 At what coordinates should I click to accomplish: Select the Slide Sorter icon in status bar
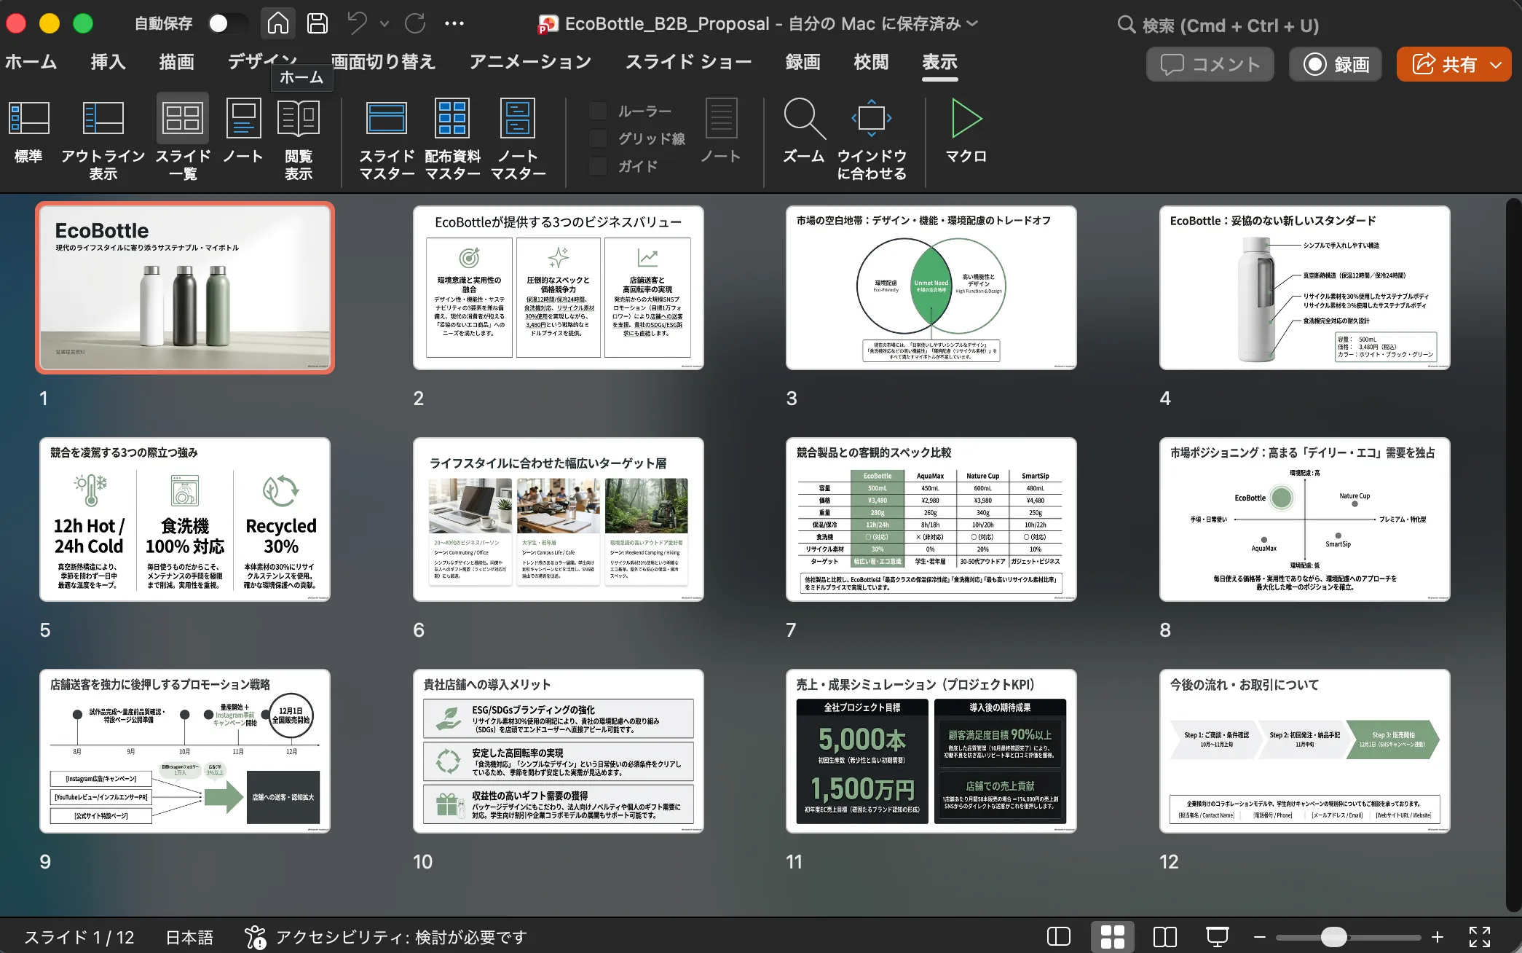(x=1112, y=936)
